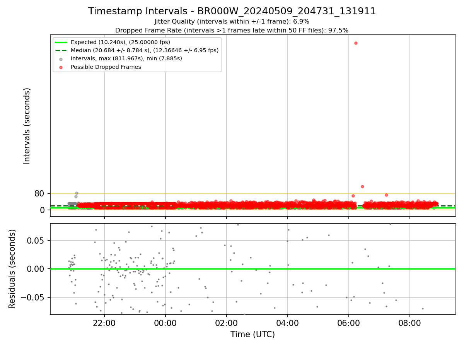Screen dimensions: 464x348
Task: Click the plot title Timestamp Intervals BR000W
Action: [232, 11]
